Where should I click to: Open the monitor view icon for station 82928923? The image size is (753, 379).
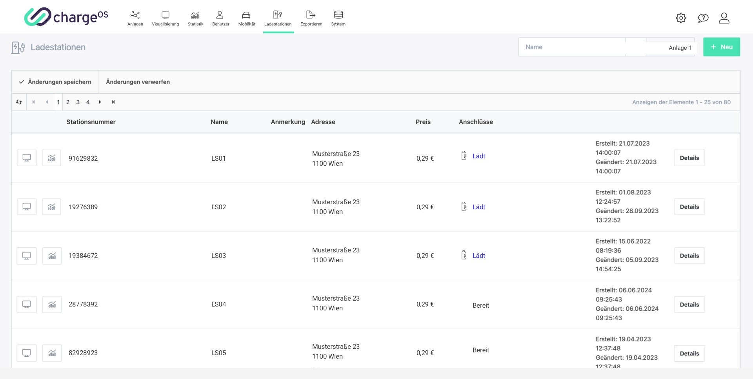coord(27,353)
